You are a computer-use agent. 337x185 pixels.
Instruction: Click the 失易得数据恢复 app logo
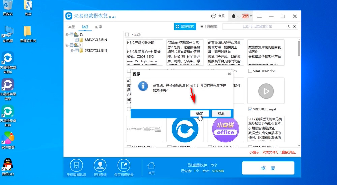point(69,16)
